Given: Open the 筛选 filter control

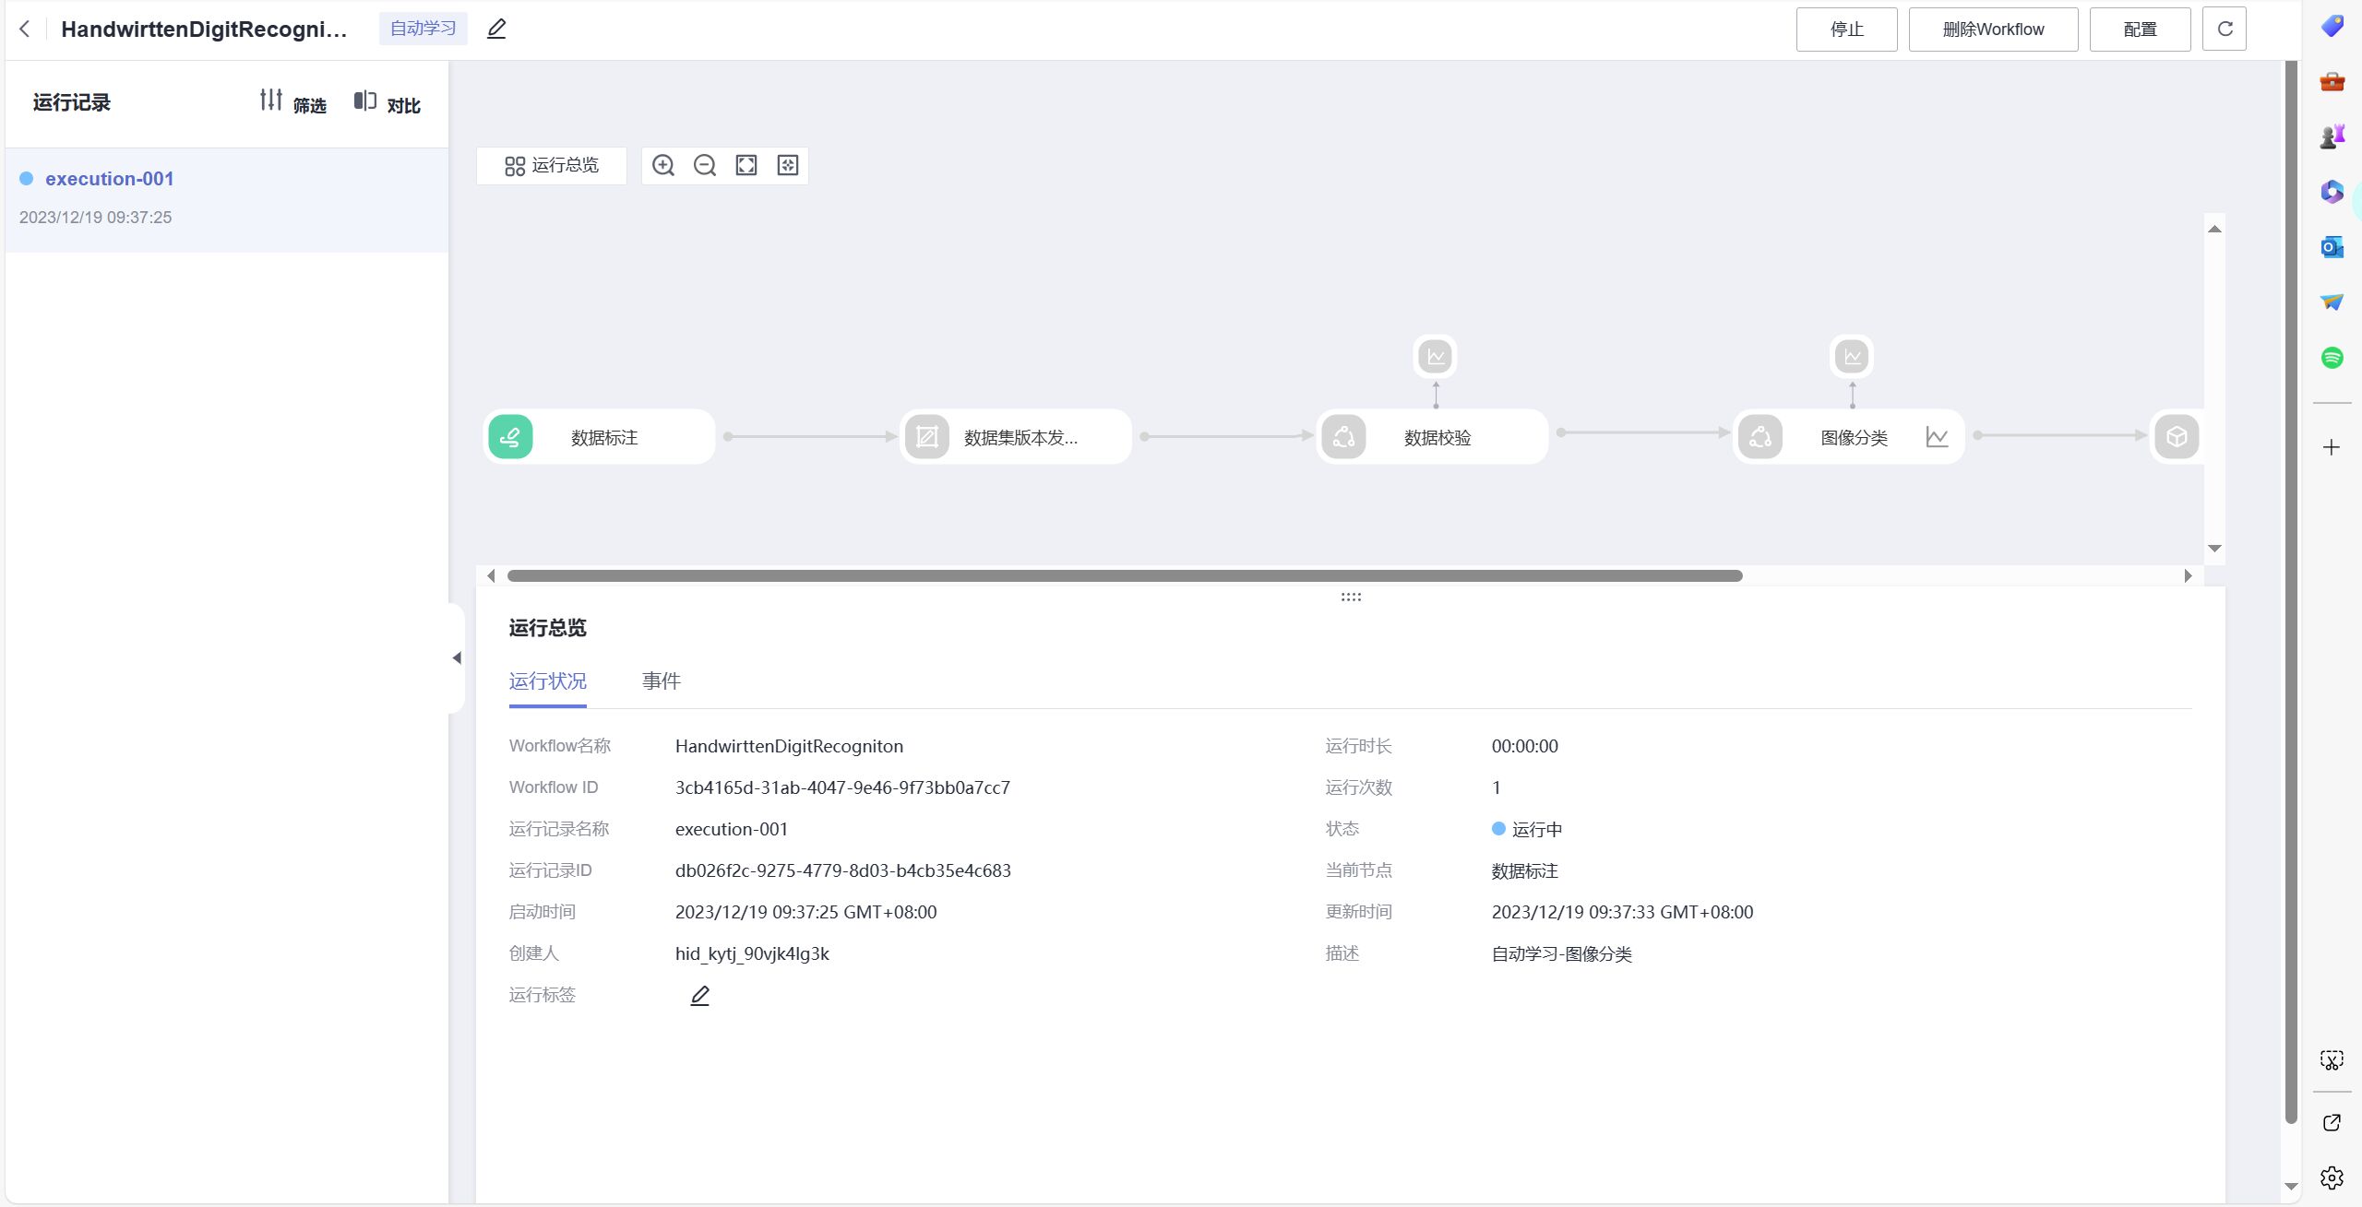Looking at the screenshot, I should tap(293, 102).
